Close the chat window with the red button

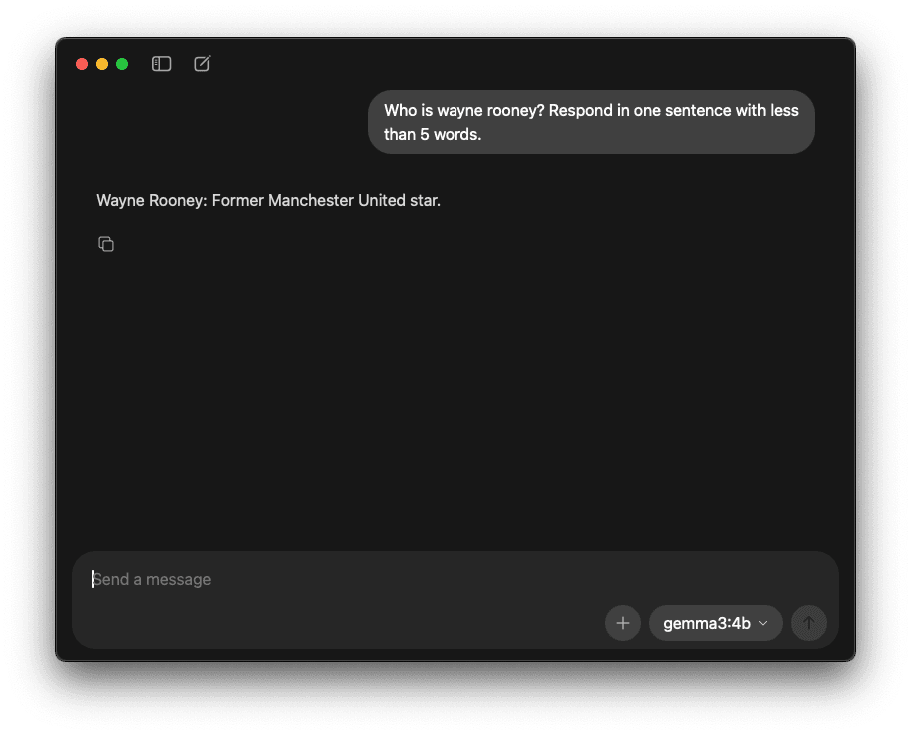[x=82, y=64]
